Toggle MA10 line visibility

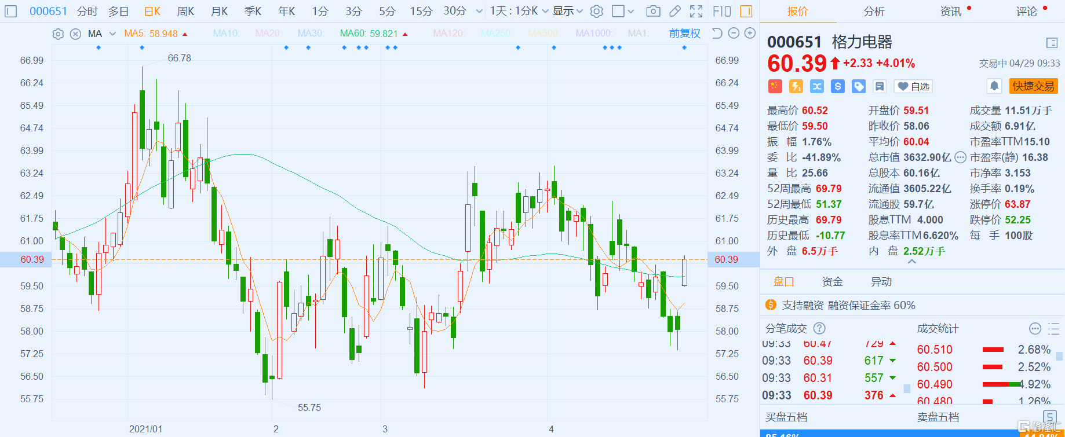point(226,34)
